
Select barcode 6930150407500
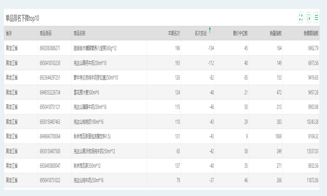coord(50,151)
